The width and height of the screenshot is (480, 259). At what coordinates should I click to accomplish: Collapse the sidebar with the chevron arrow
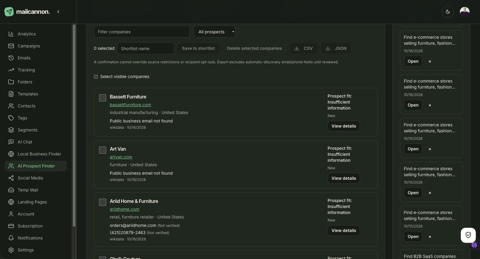pos(58,12)
